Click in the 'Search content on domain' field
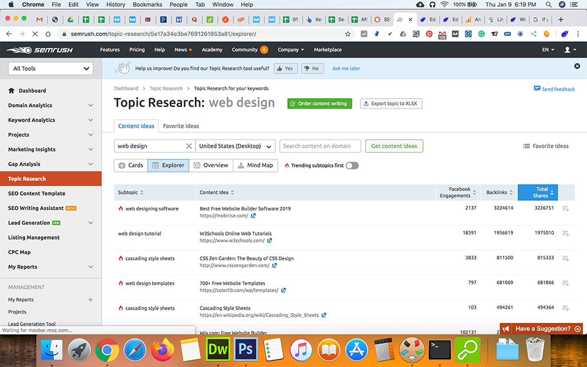Viewport: 587px width, 367px height. (320, 146)
